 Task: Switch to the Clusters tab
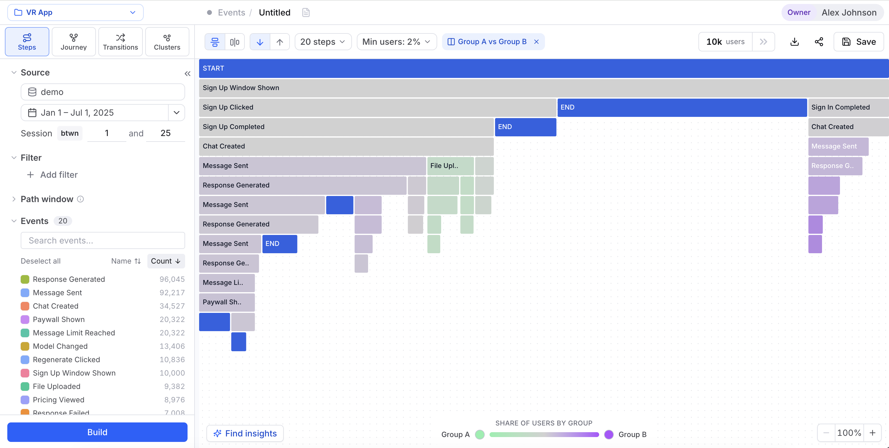tap(167, 42)
